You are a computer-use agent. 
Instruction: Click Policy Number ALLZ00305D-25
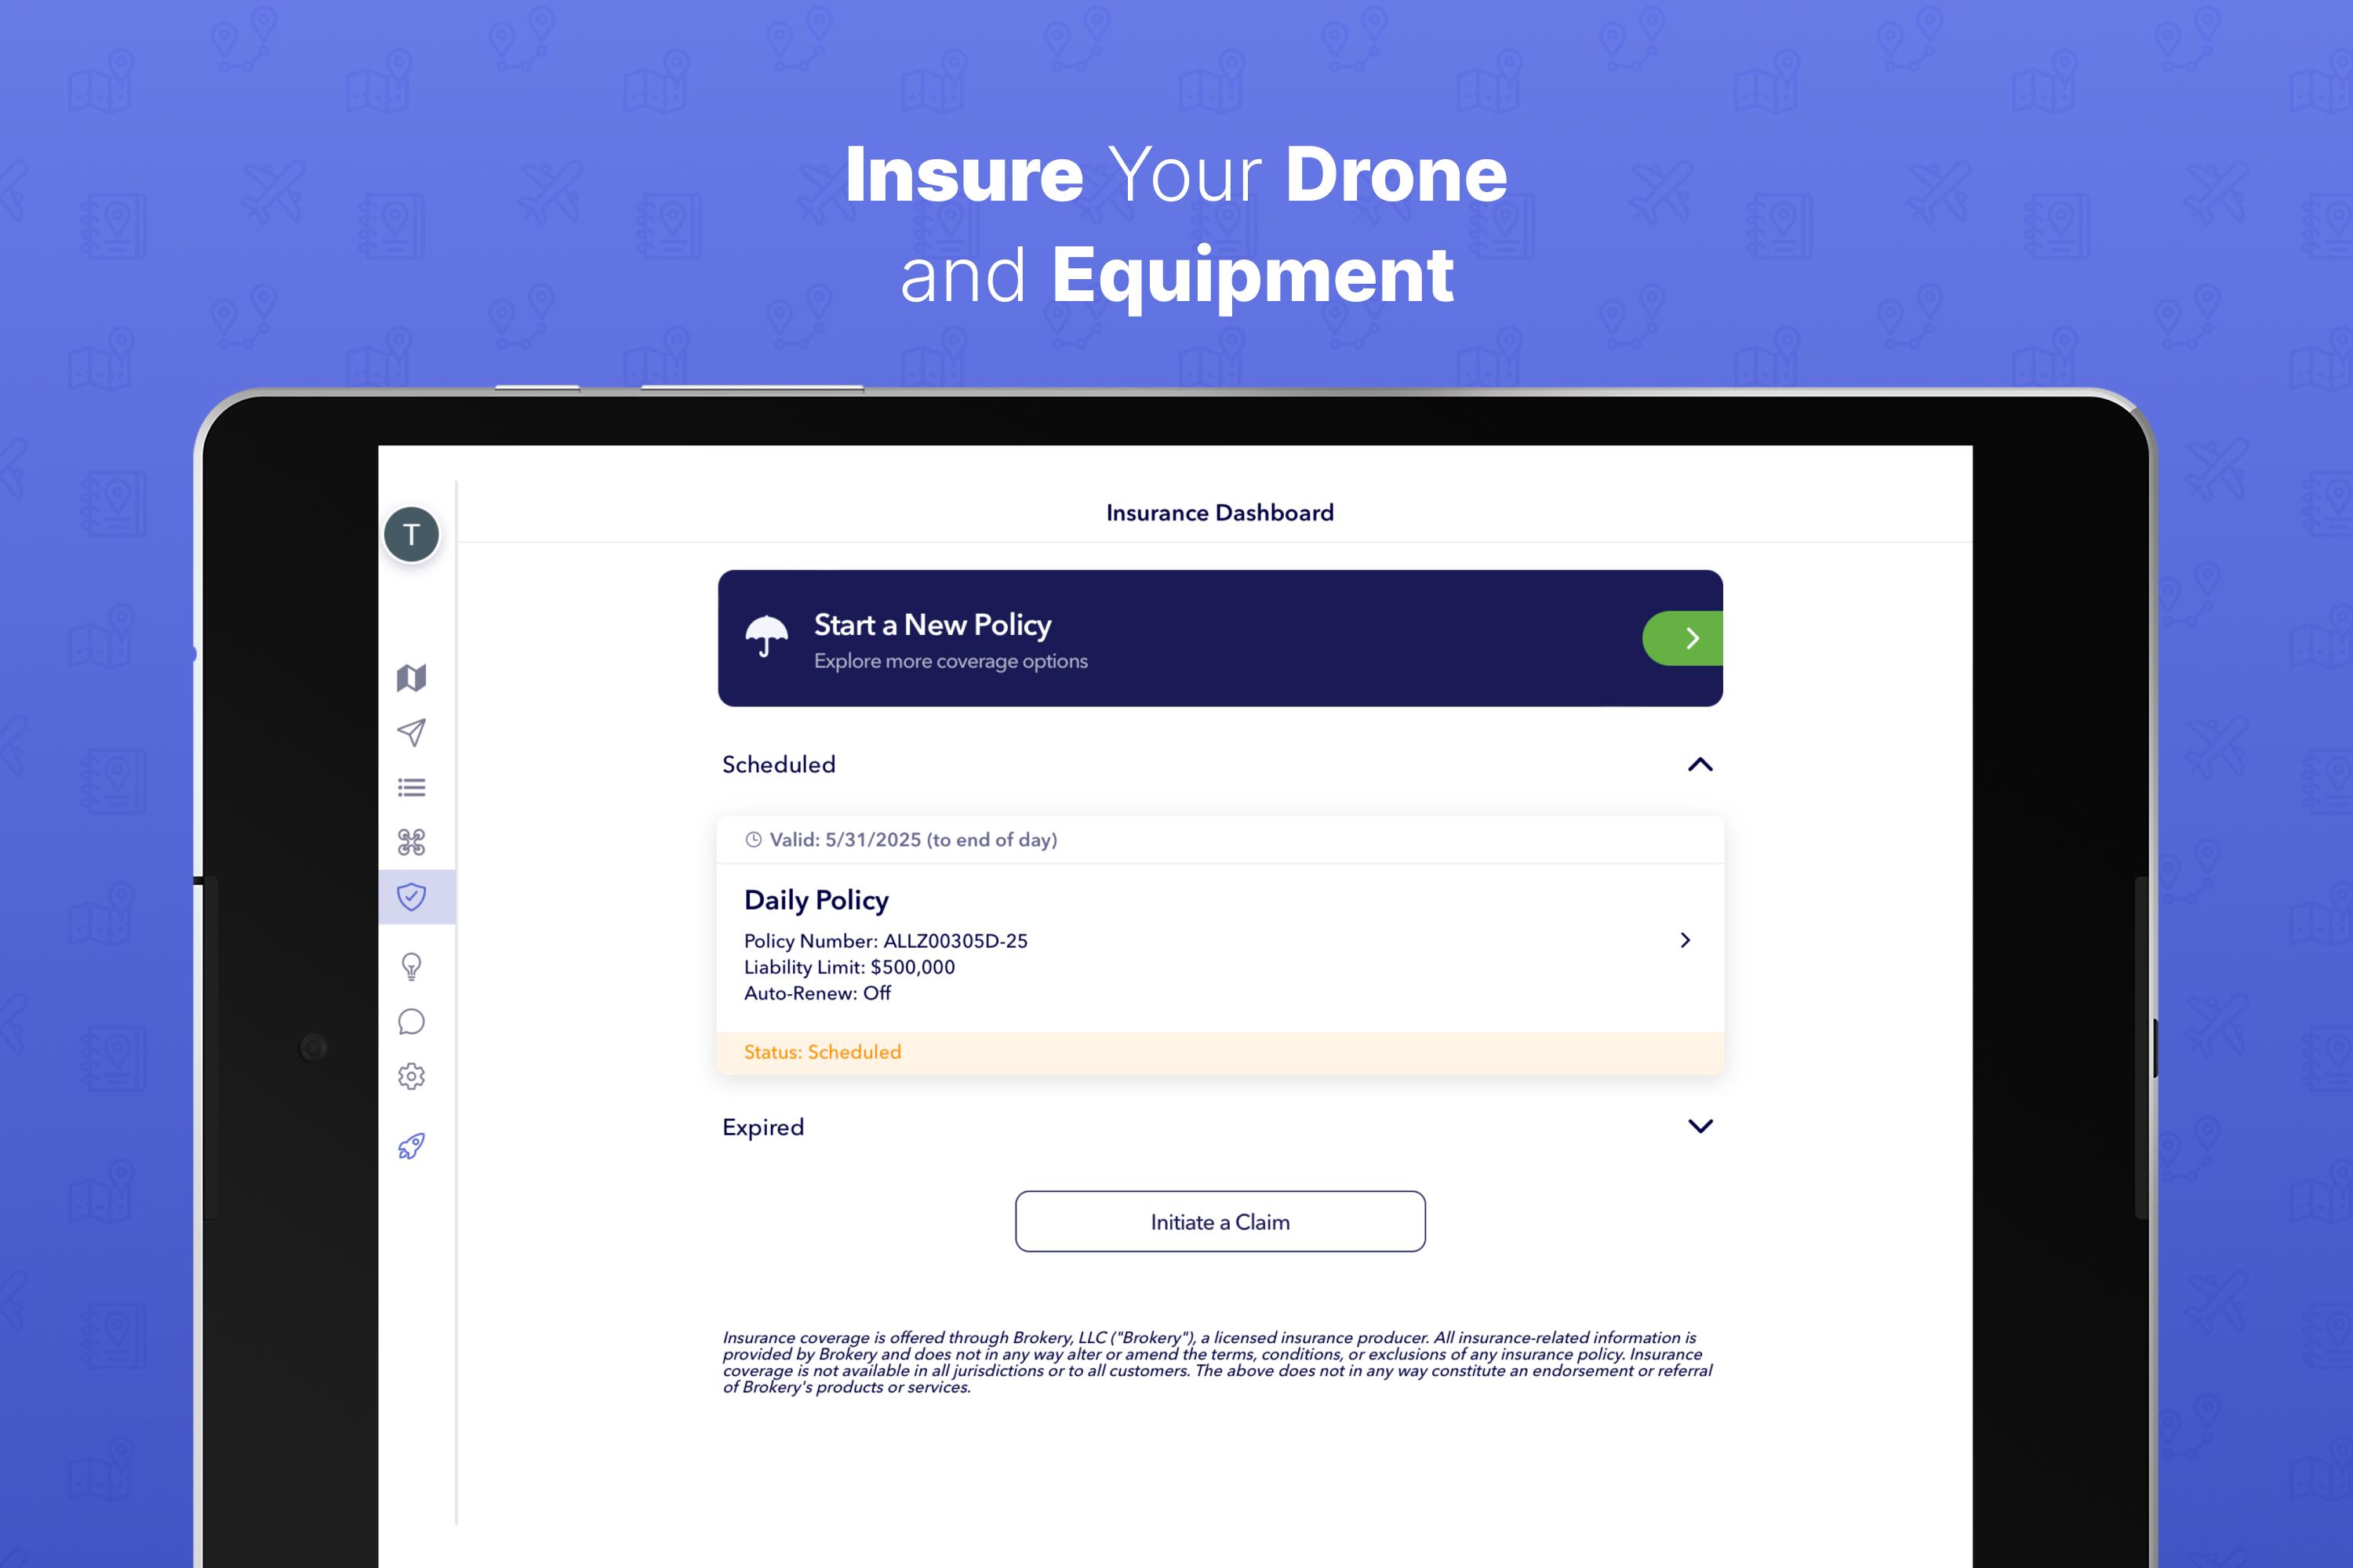click(x=886, y=941)
